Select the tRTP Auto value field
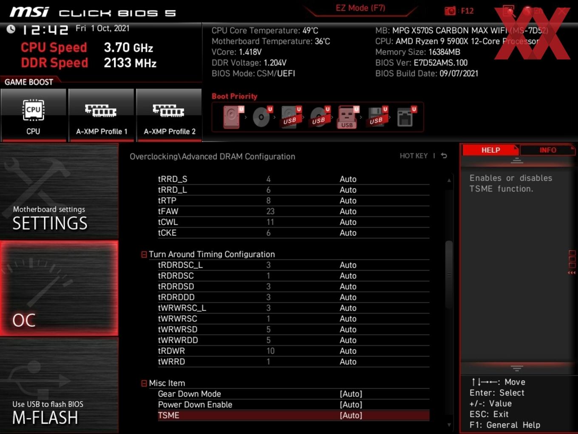The image size is (578, 434). coord(348,200)
